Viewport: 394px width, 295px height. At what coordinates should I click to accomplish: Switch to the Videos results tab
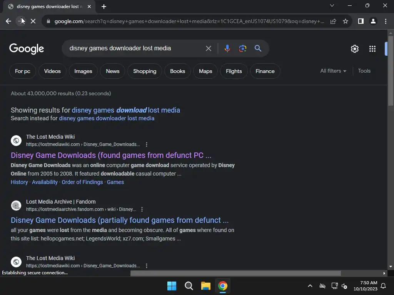click(52, 71)
